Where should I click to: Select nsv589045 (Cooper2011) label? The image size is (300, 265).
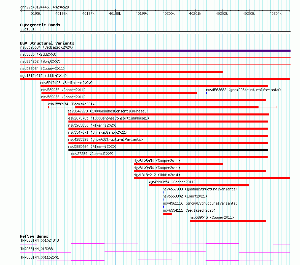pos(212,217)
